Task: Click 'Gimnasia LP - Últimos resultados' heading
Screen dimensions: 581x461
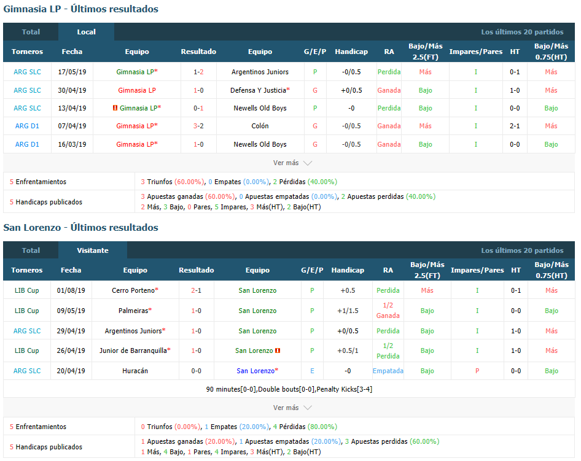Action: [81, 9]
